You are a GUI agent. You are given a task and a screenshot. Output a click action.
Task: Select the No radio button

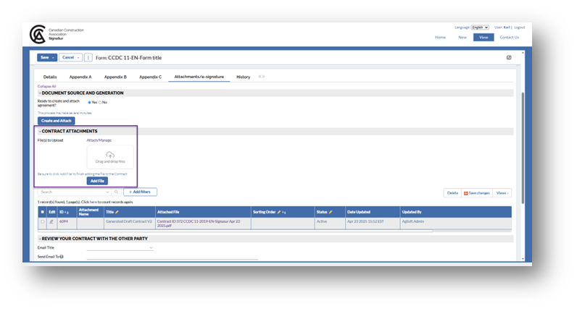pyautogui.click(x=100, y=102)
